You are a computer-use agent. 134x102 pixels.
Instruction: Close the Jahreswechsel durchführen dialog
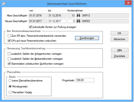(128, 3)
